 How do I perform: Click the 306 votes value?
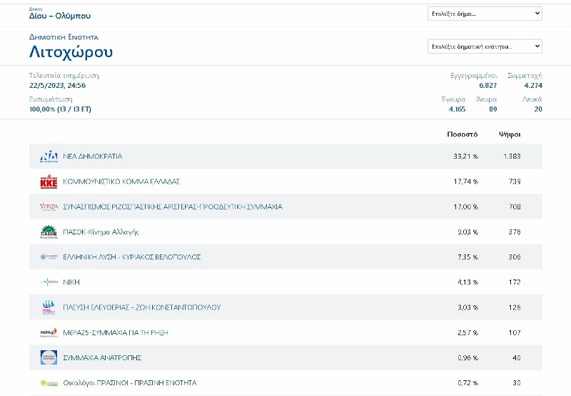pyautogui.click(x=515, y=257)
